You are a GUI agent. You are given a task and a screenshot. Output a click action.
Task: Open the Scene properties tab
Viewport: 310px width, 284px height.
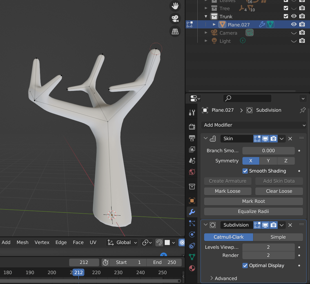[192, 161]
